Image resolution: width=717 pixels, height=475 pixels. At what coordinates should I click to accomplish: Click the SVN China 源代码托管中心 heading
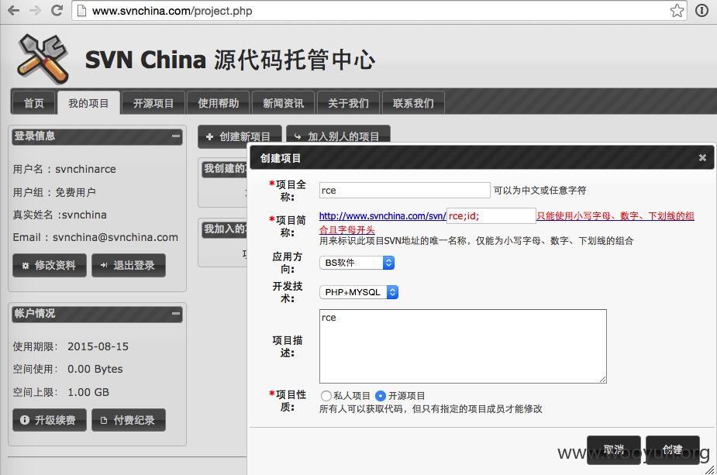(x=229, y=60)
